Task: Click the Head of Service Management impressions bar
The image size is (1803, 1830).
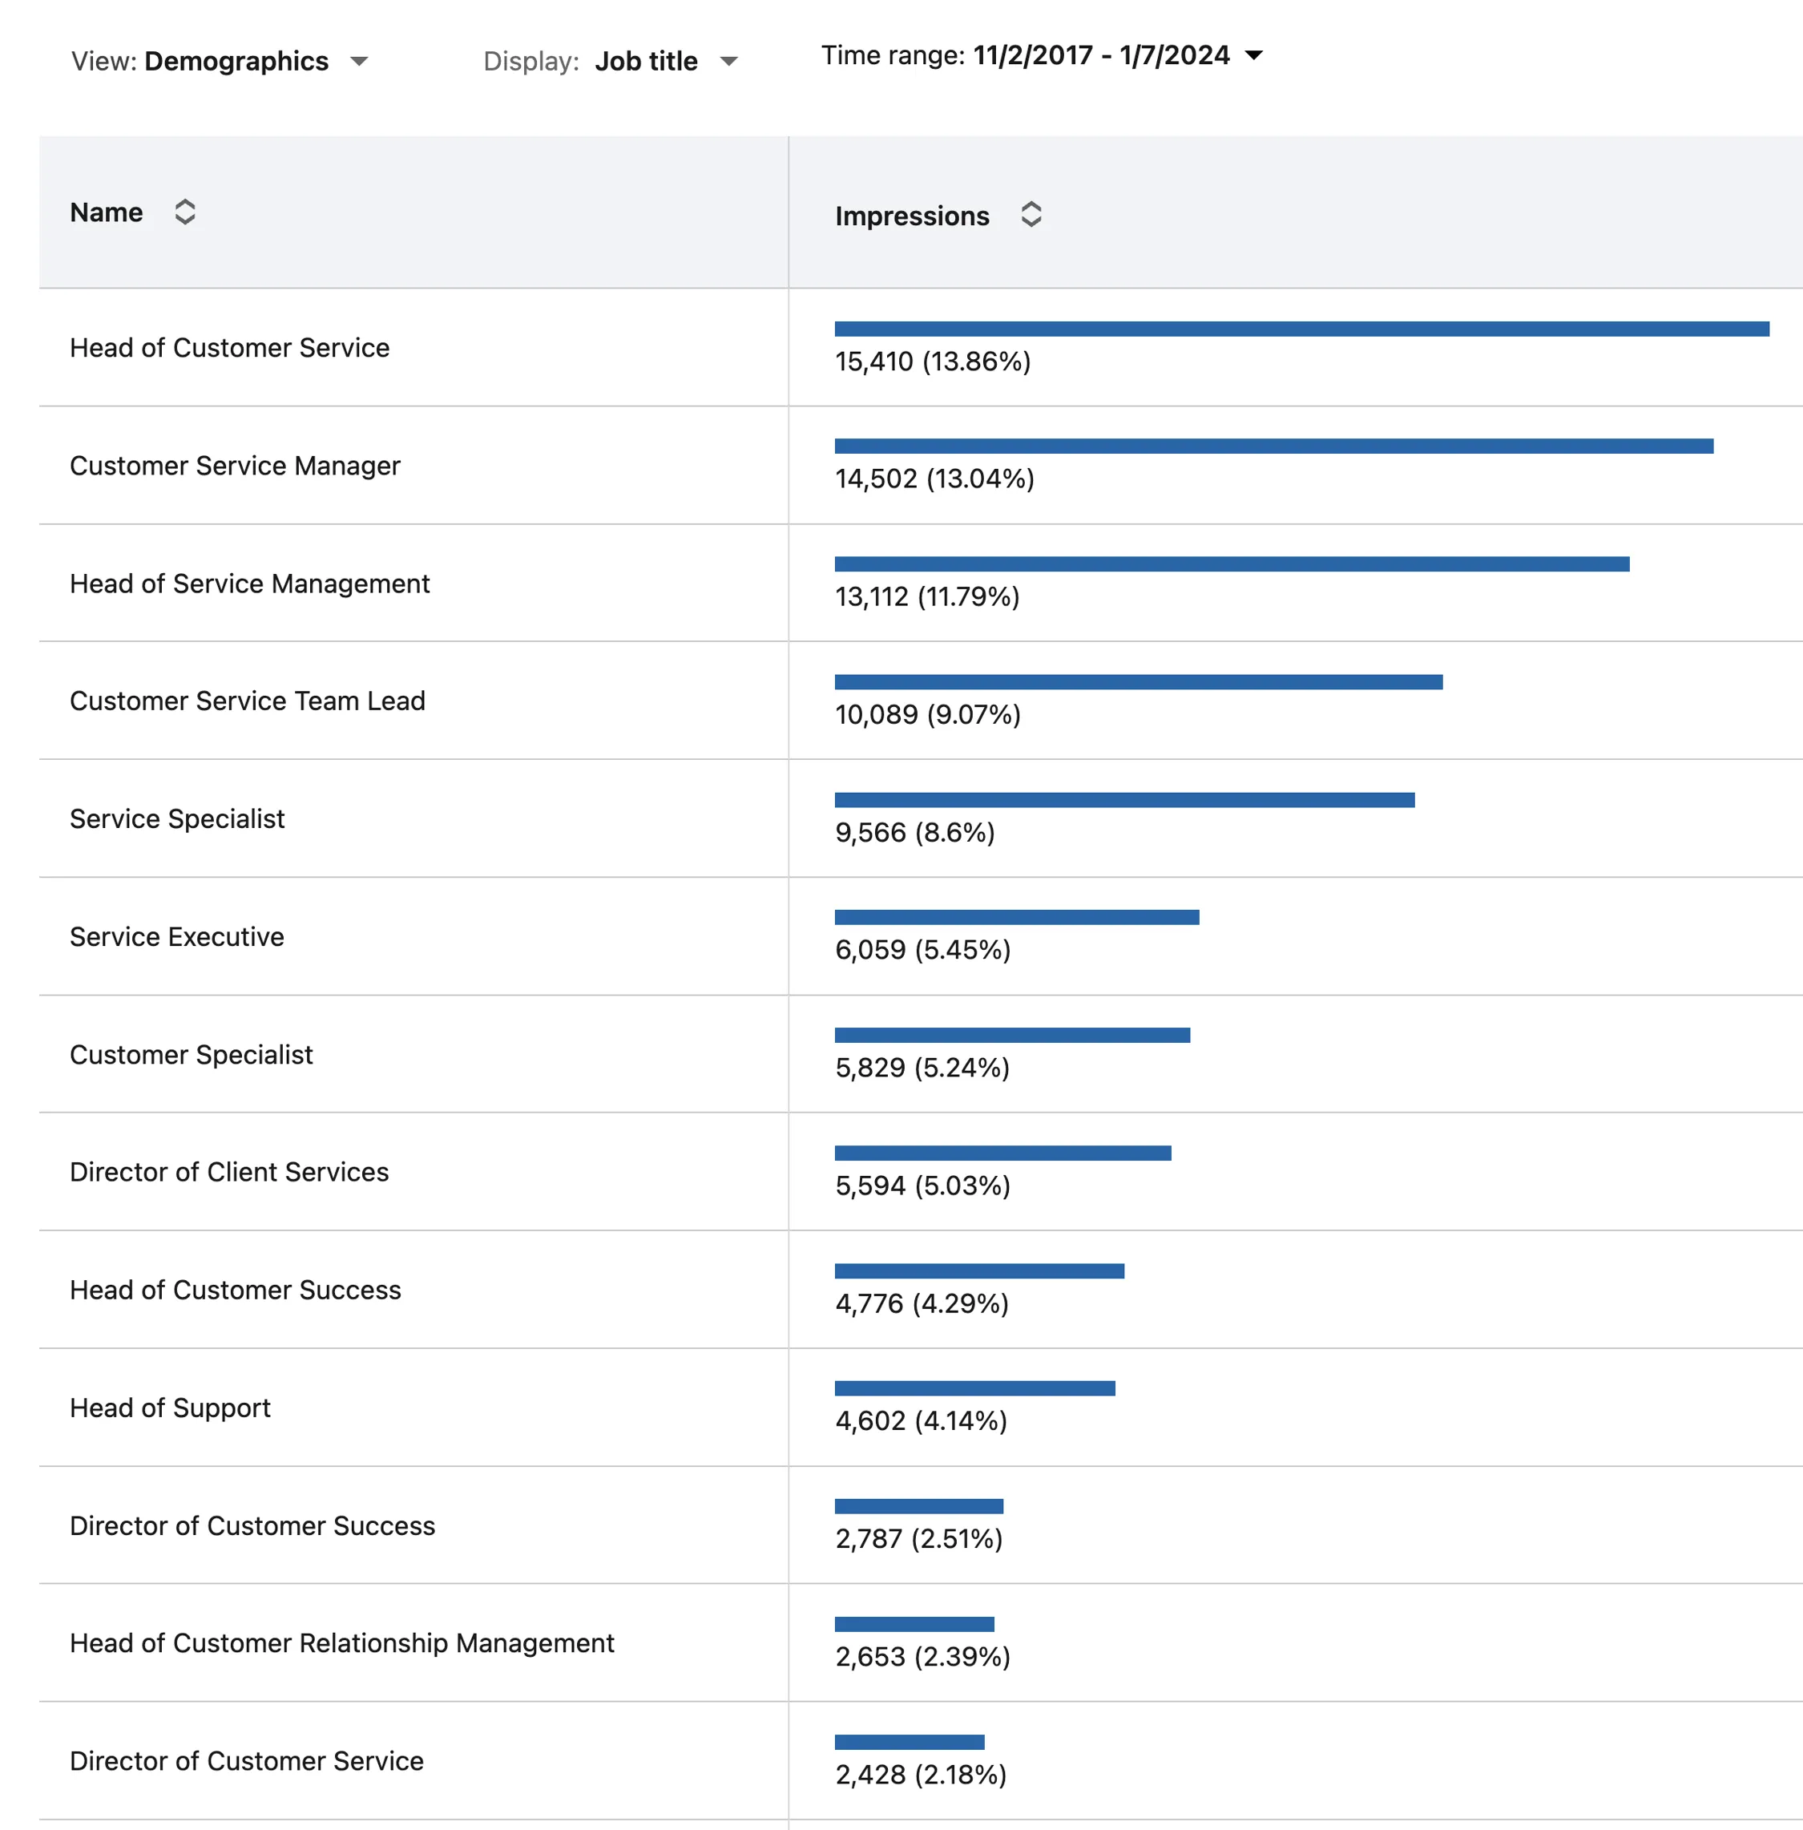Action: tap(1231, 564)
